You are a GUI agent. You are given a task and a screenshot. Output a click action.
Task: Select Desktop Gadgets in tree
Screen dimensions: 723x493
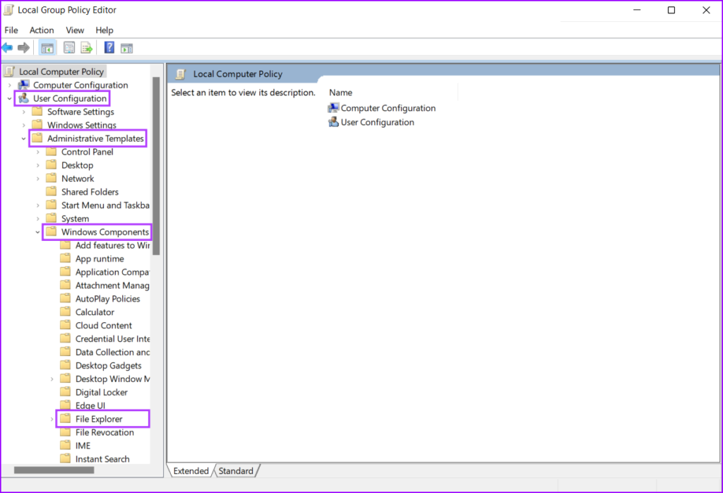[x=108, y=365]
